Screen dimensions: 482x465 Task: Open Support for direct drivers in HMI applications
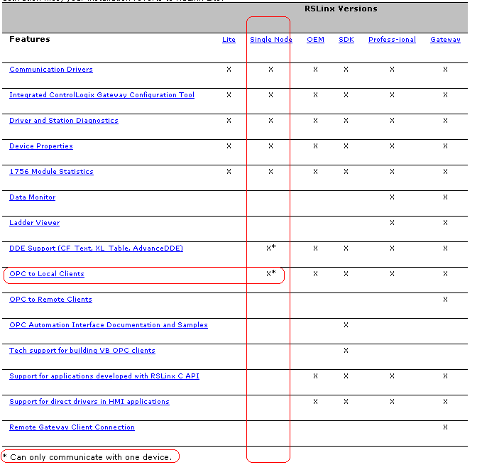coord(89,401)
